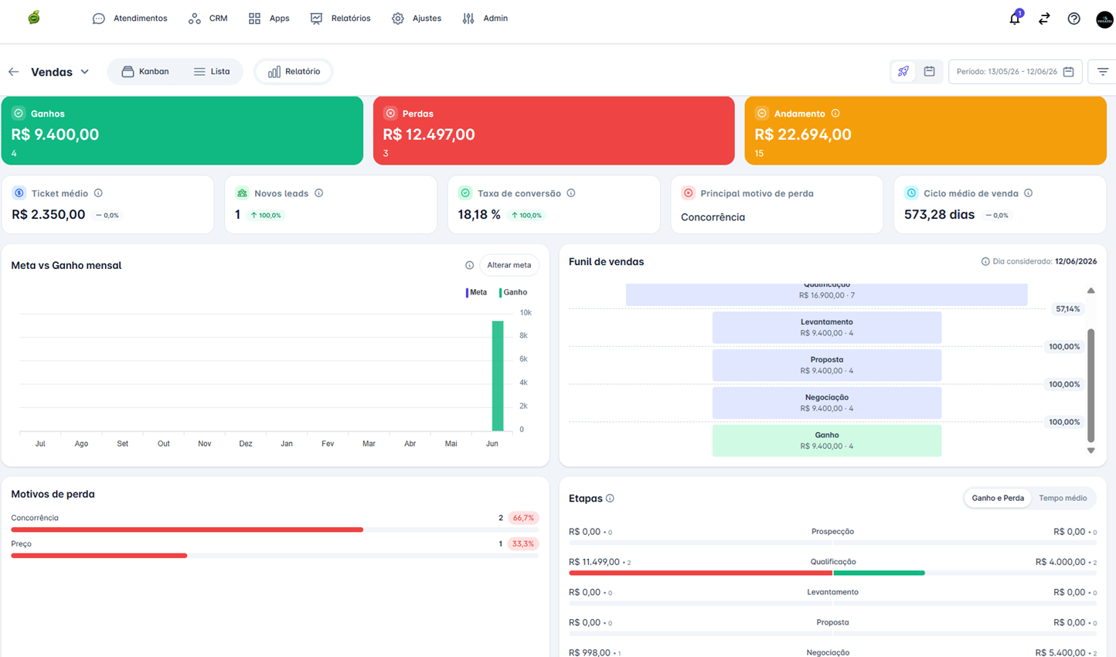Screen dimensions: 1116x657
Task: Go back with the left arrow
Action: [x=14, y=72]
